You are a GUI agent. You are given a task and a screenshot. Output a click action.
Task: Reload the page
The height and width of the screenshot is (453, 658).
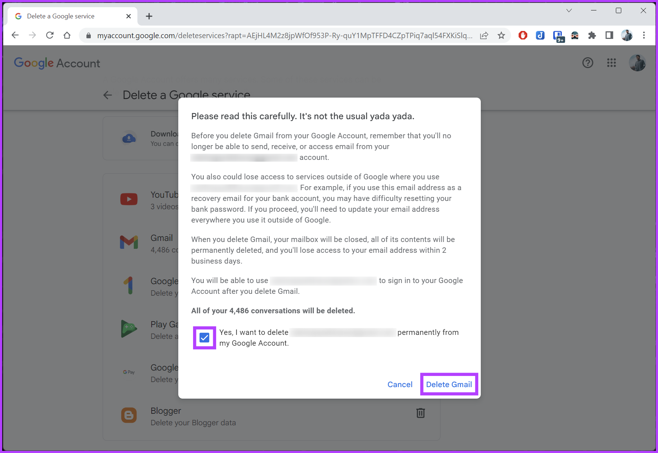pyautogui.click(x=50, y=35)
